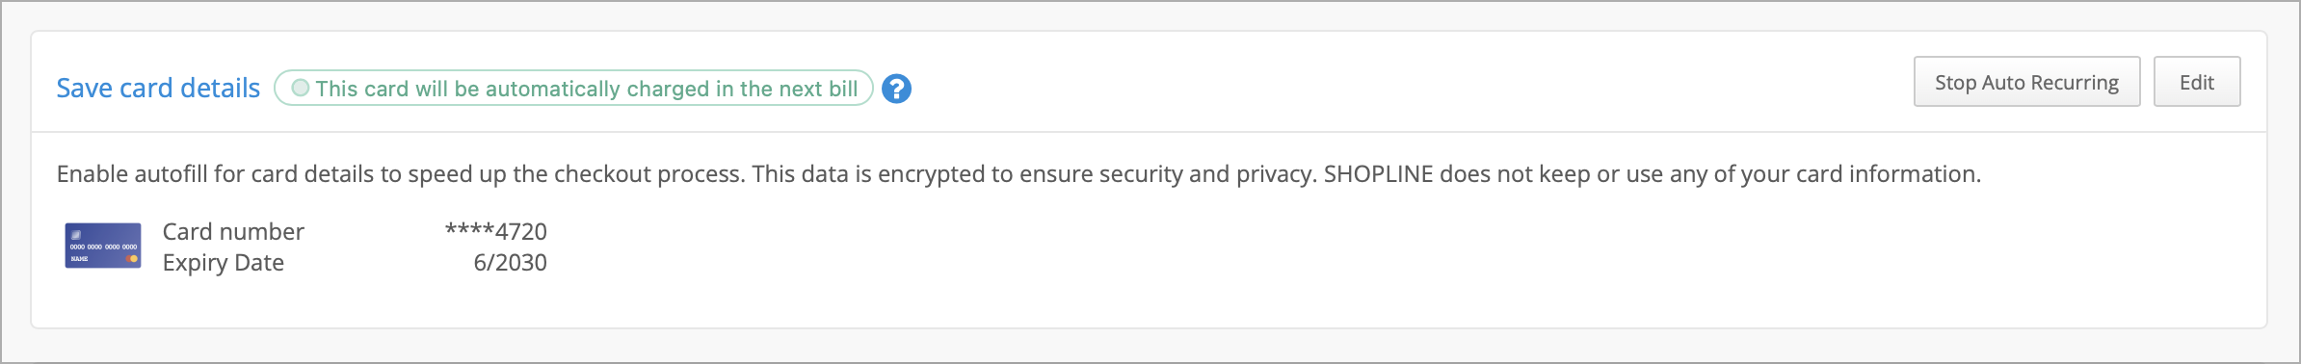The height and width of the screenshot is (364, 2301).
Task: Click the Expiry Date label
Action: [223, 262]
